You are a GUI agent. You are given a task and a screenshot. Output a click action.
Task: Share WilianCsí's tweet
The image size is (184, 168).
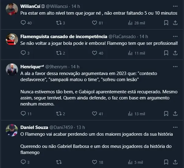(x=175, y=23)
